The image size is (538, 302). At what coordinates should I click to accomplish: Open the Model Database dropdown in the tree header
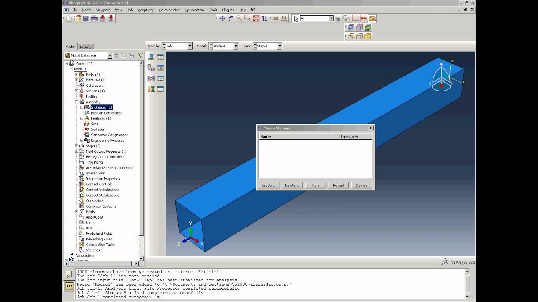[110, 55]
